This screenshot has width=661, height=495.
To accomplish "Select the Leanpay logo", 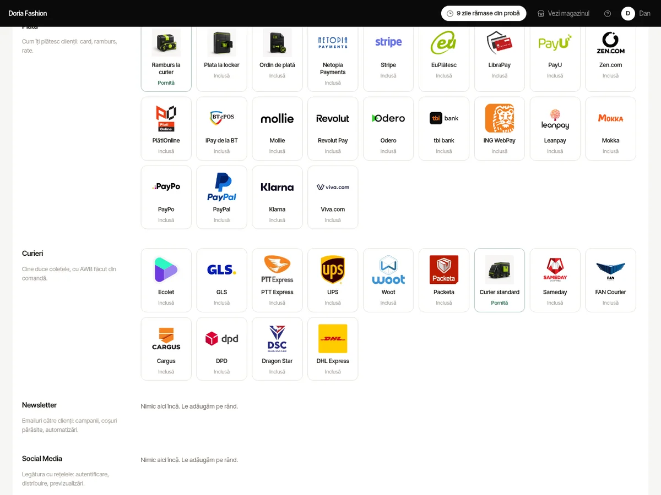I will click(x=555, y=118).
